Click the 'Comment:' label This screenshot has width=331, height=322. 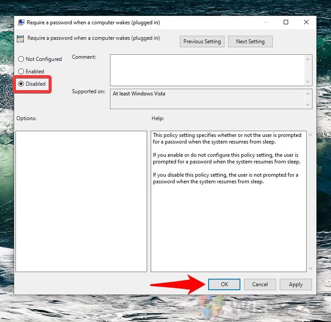tap(84, 57)
